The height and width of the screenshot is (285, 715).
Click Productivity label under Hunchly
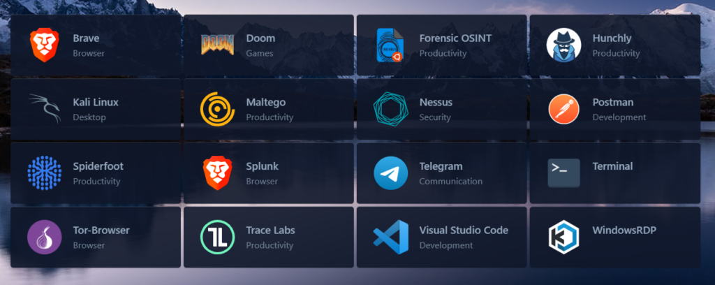[616, 54]
